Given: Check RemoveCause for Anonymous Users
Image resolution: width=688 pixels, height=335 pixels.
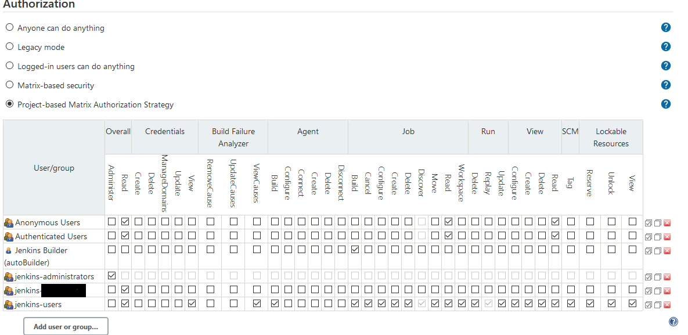Looking at the screenshot, I should click(210, 222).
